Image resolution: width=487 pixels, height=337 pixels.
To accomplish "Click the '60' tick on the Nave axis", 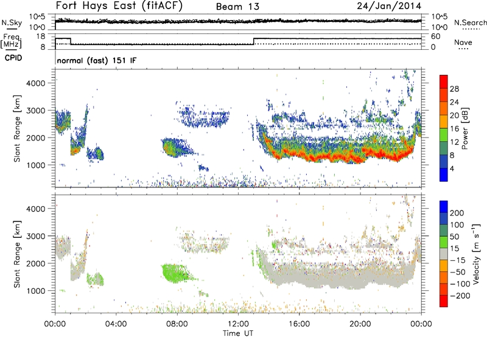I will click(x=436, y=36).
